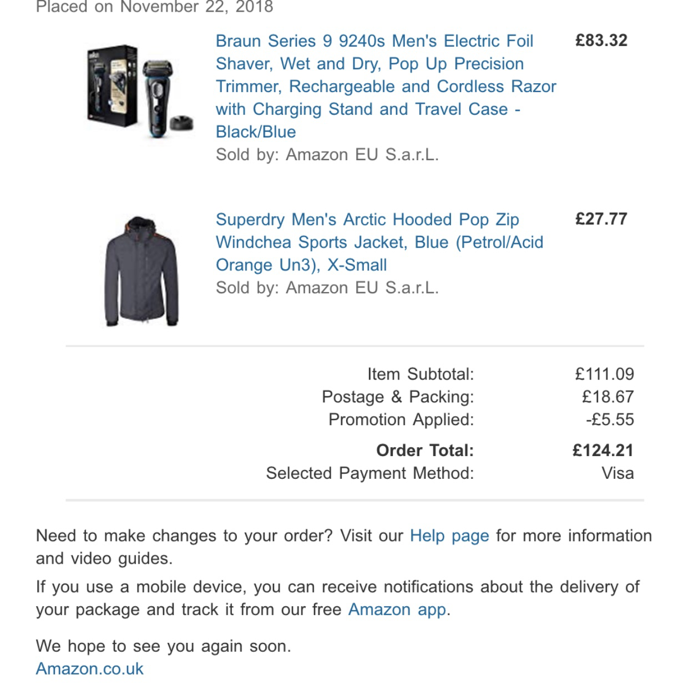Image resolution: width=689 pixels, height=690 pixels.
Task: Click the Braun shaver product thumbnail
Action: 140,91
